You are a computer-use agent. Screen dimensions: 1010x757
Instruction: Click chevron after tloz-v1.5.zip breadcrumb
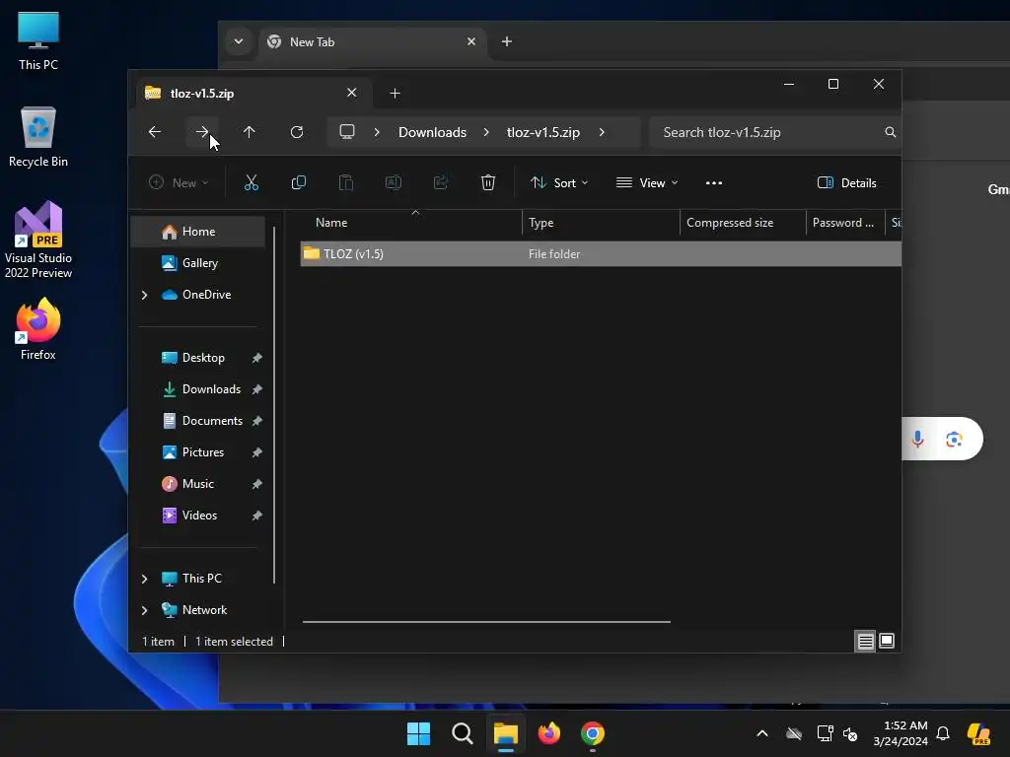[602, 132]
